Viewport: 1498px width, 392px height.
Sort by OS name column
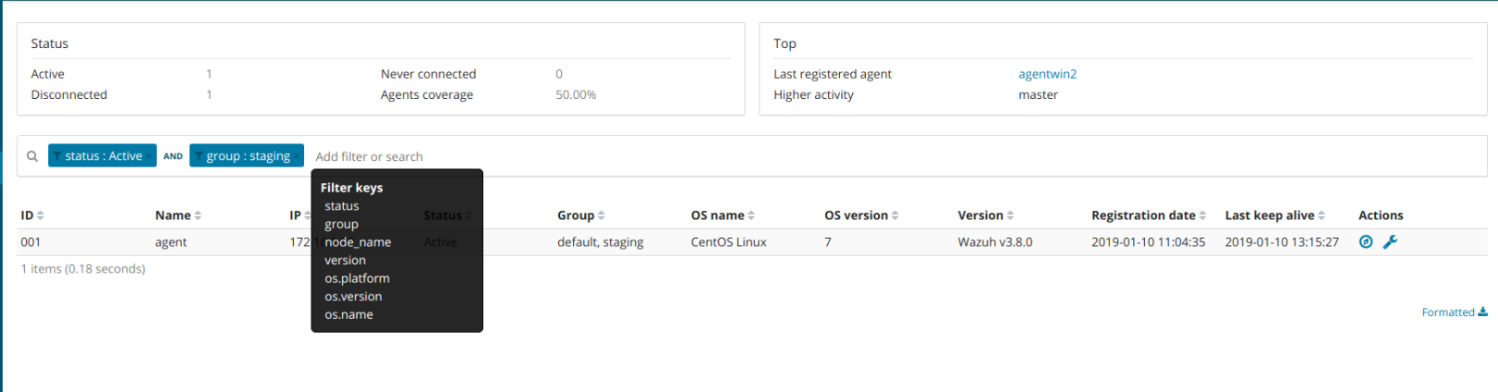[723, 215]
